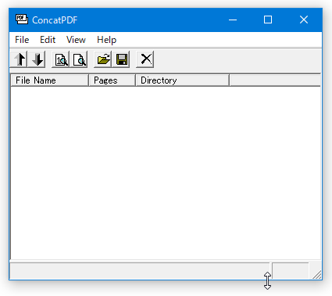Maximize the ConcatPDF window
Viewport: 332px width, 296px height.
268,20
